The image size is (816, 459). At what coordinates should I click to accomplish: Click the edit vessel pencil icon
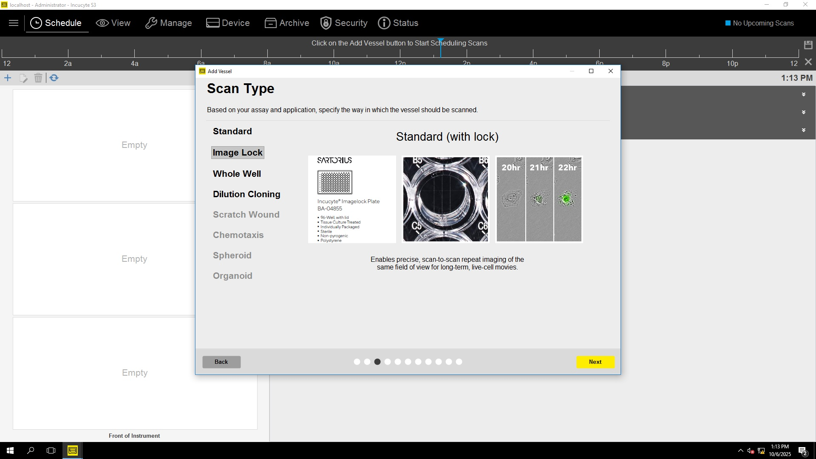(23, 78)
